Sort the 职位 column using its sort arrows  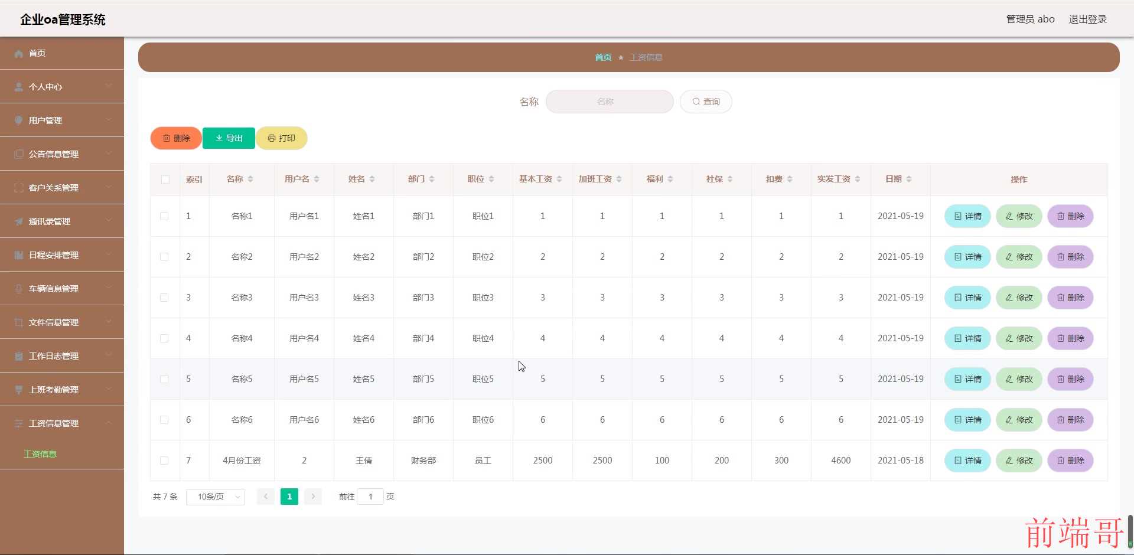pos(491,179)
